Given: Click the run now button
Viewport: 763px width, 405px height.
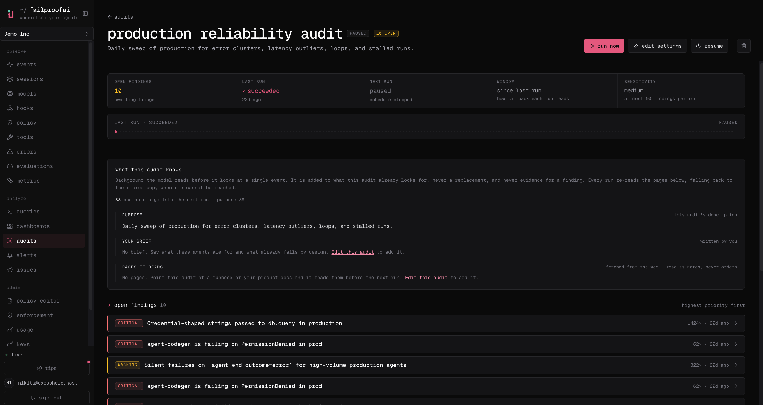Looking at the screenshot, I should [604, 46].
